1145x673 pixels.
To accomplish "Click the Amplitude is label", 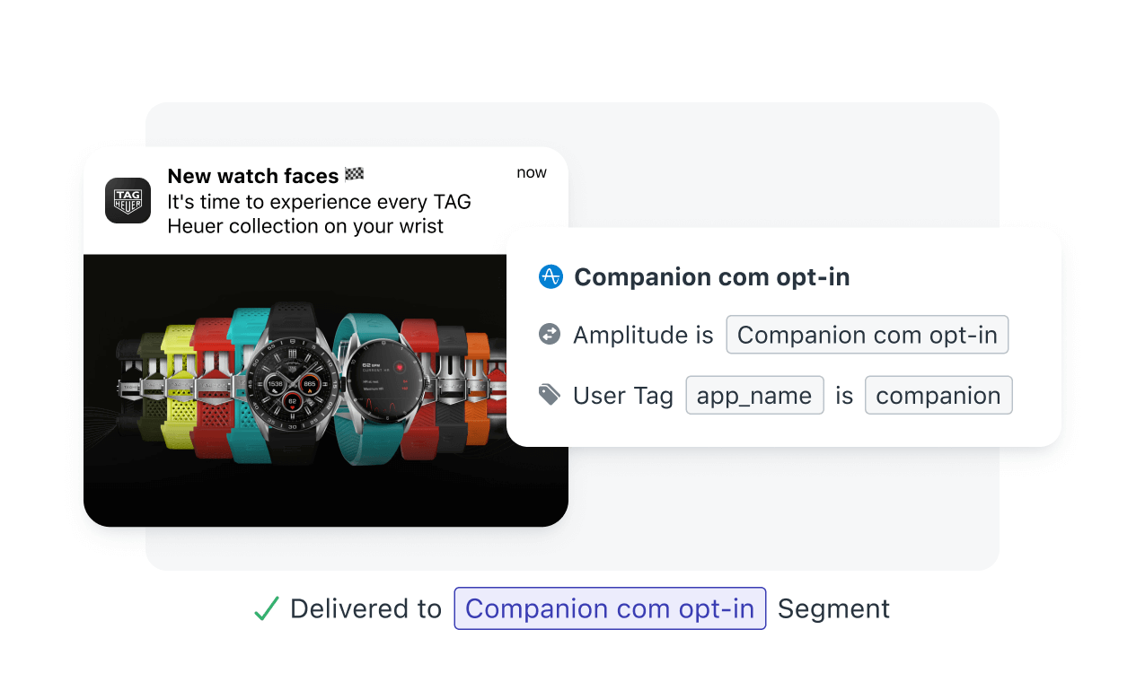I will coord(643,335).
